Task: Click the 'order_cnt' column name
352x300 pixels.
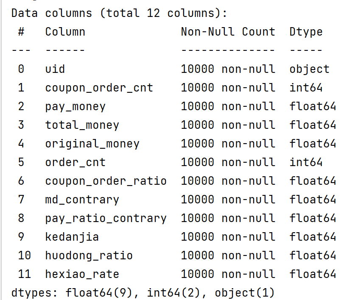Action: point(75,162)
